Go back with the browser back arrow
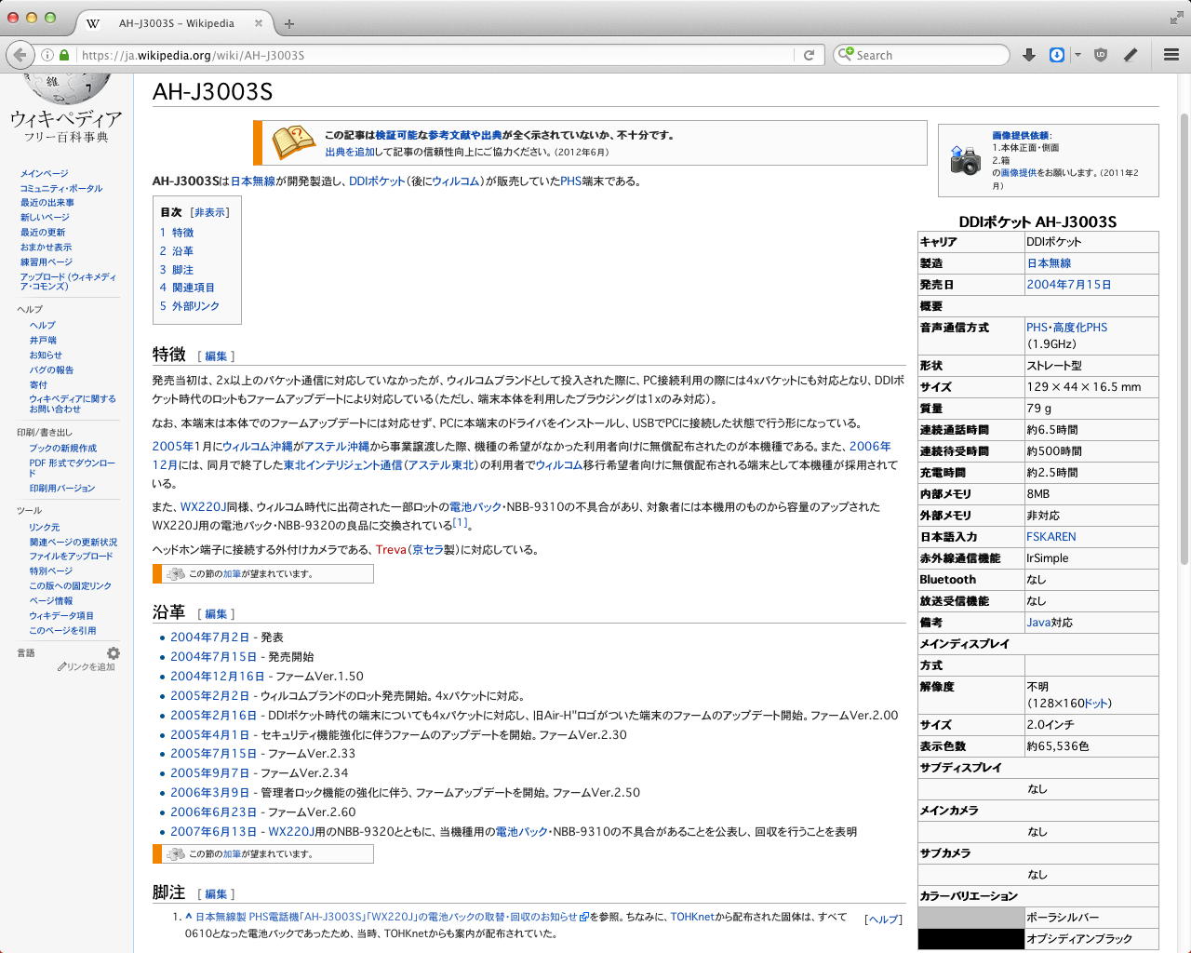The width and height of the screenshot is (1191, 953). click(x=20, y=55)
